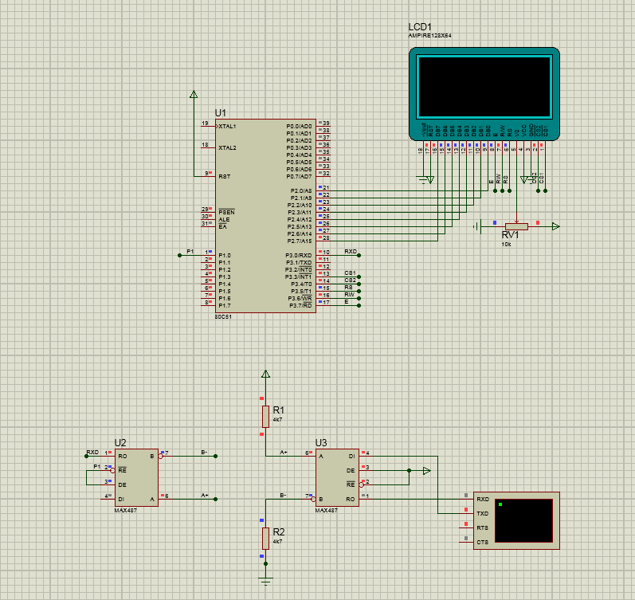The image size is (635, 600).
Task: Select resistor R2 4k7 symbol
Action: click(265, 539)
